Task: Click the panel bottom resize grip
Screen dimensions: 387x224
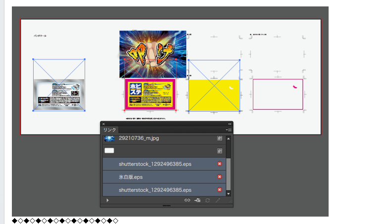Action: click(167, 205)
